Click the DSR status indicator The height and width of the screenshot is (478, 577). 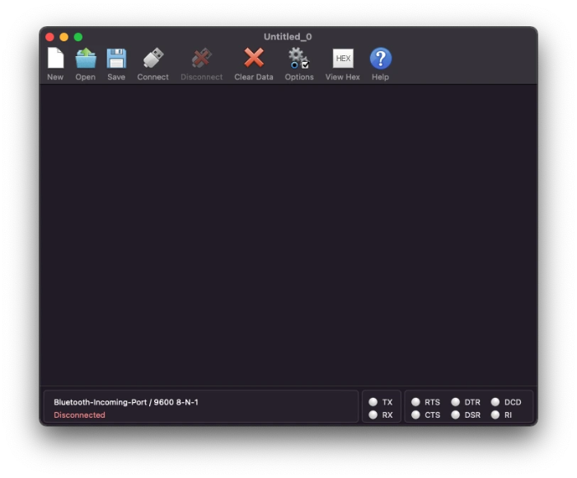pyautogui.click(x=456, y=415)
